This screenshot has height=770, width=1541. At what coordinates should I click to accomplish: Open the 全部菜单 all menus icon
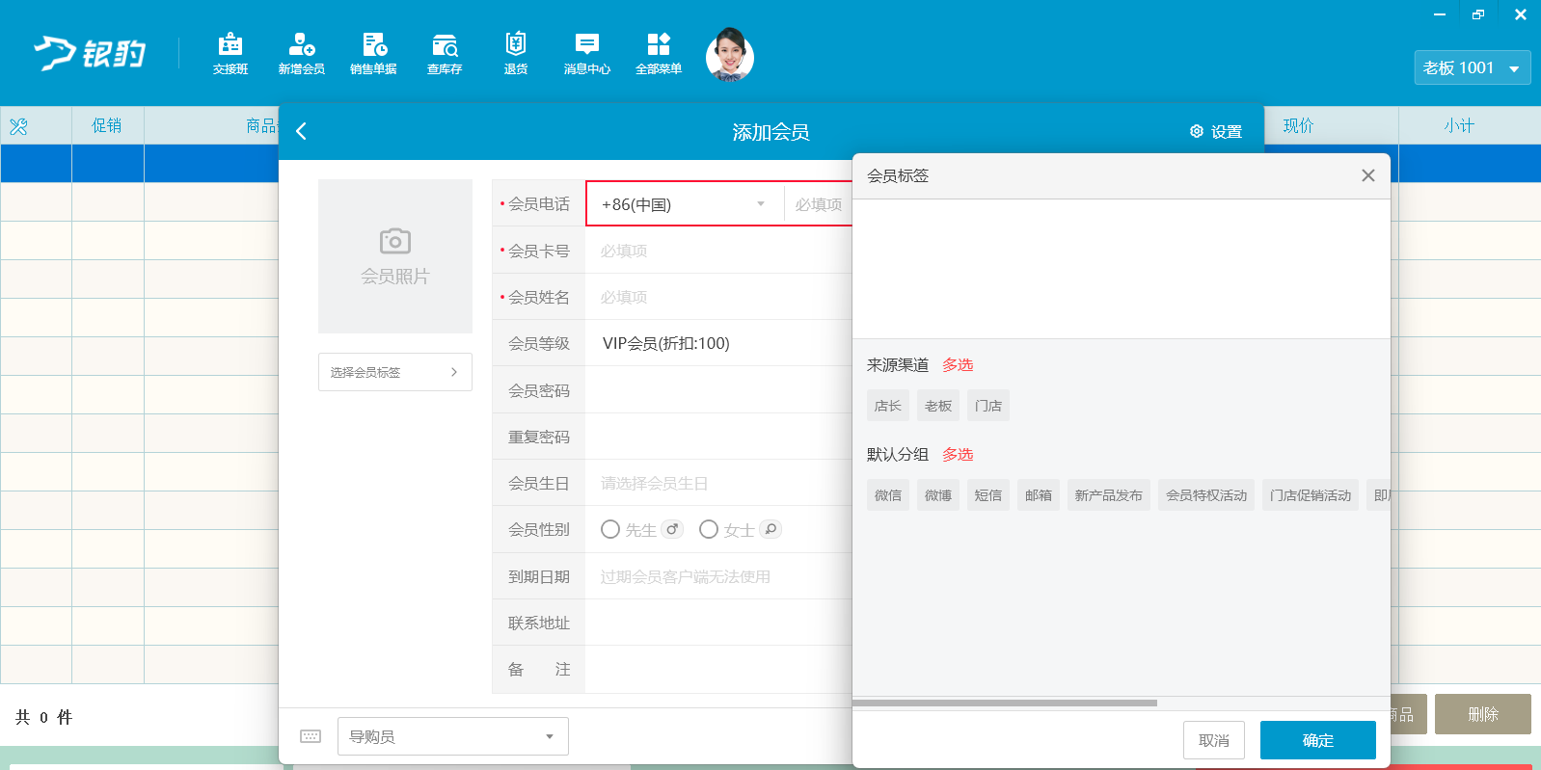tap(659, 54)
